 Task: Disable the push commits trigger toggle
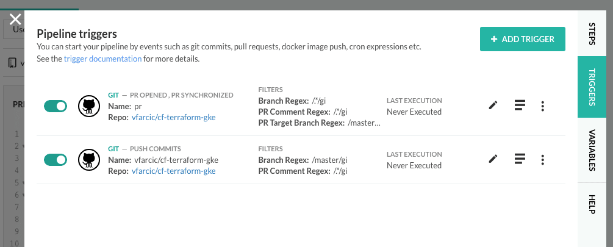pyautogui.click(x=56, y=159)
